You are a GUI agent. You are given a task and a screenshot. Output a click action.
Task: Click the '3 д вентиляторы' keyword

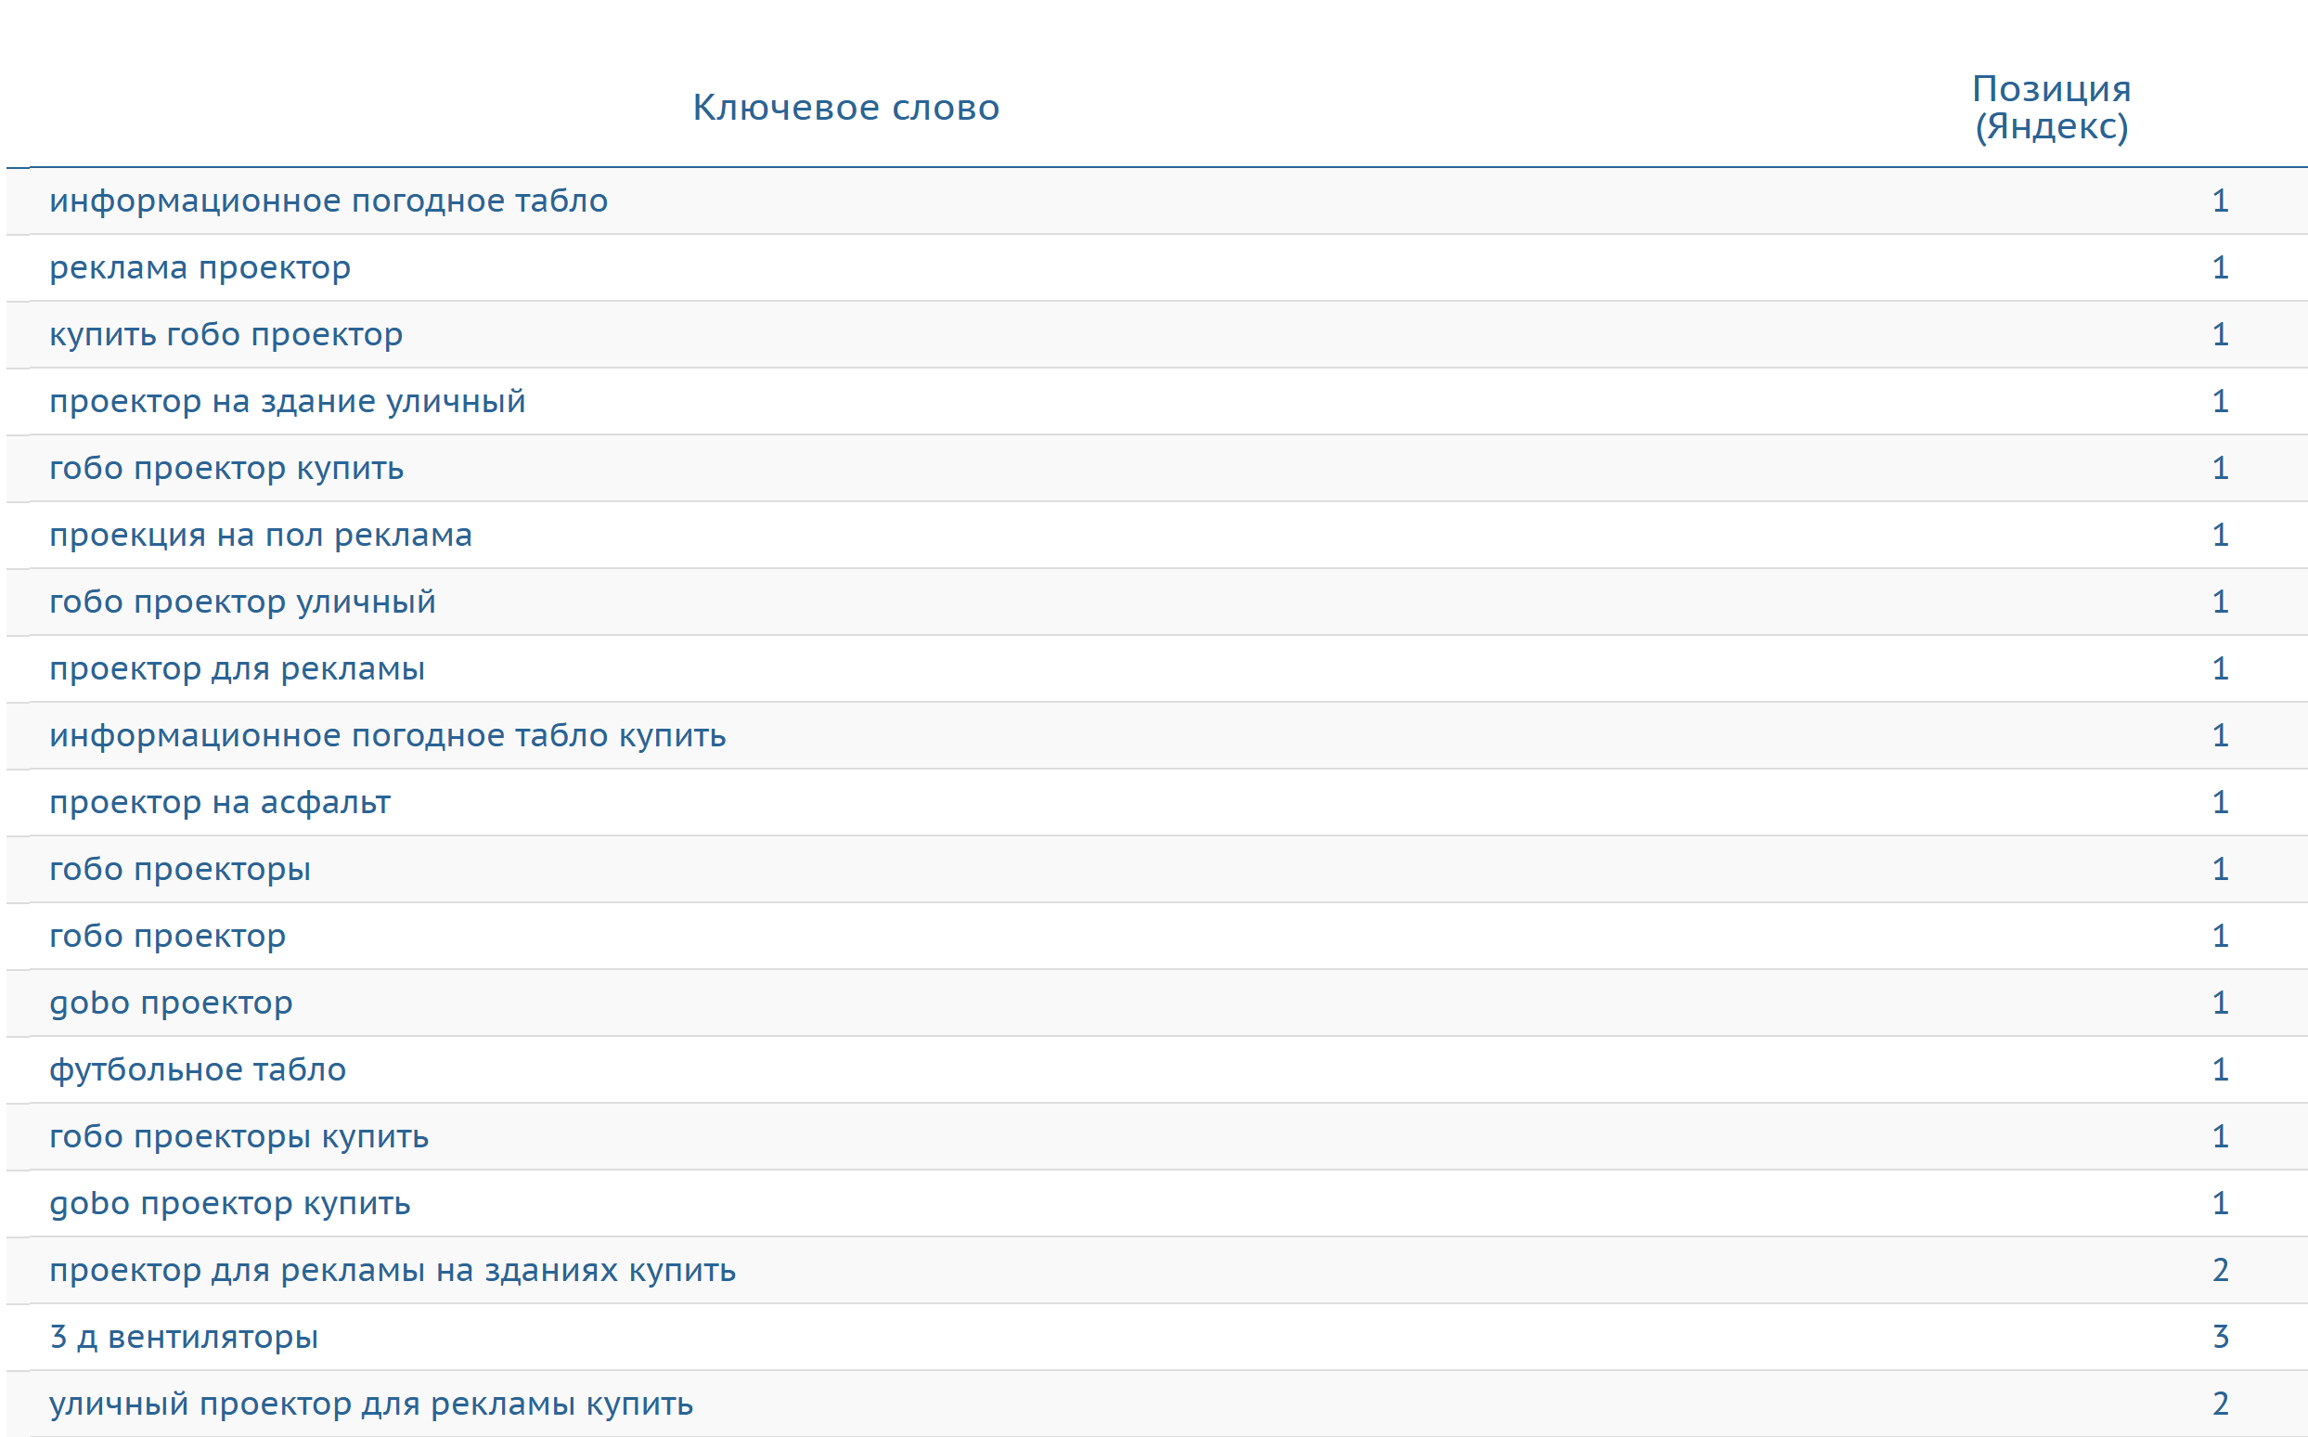[x=184, y=1337]
